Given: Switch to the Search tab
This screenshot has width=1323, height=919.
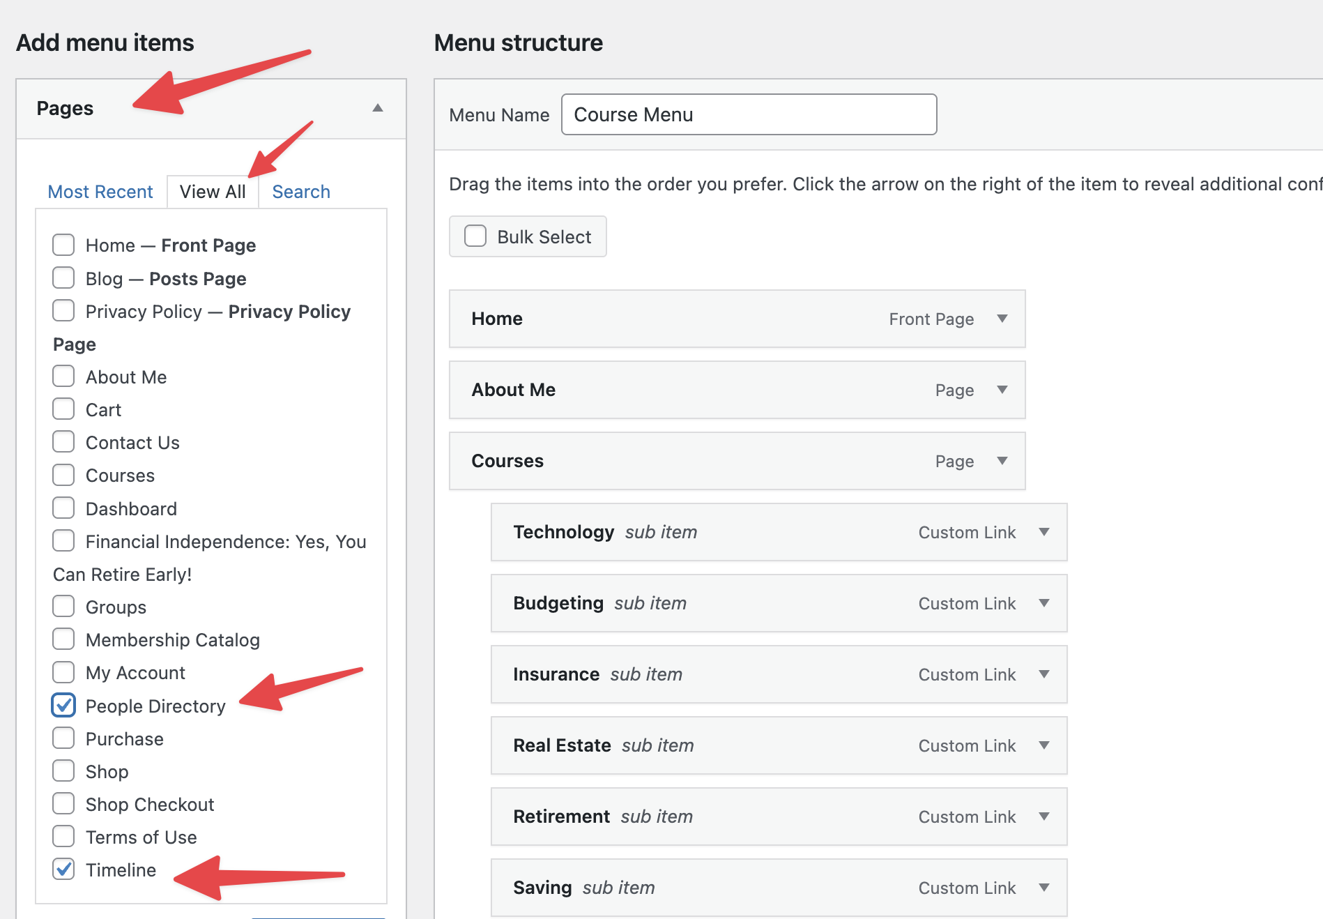Looking at the screenshot, I should pos(301,192).
